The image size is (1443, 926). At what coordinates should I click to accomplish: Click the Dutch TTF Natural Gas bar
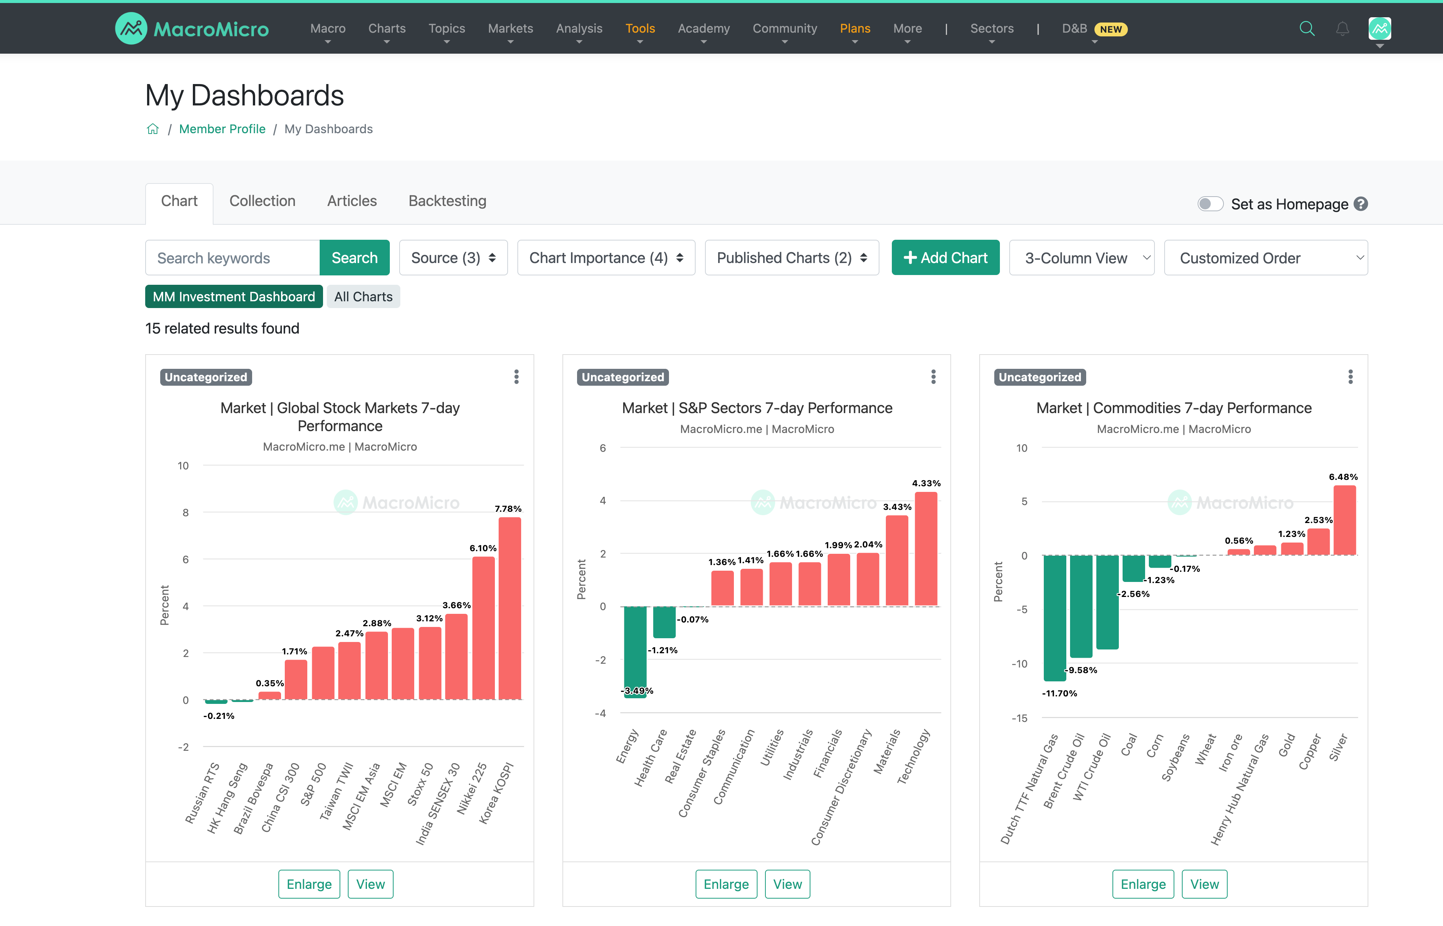click(x=1055, y=618)
